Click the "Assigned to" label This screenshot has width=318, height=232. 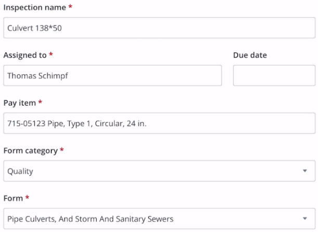pos(25,55)
